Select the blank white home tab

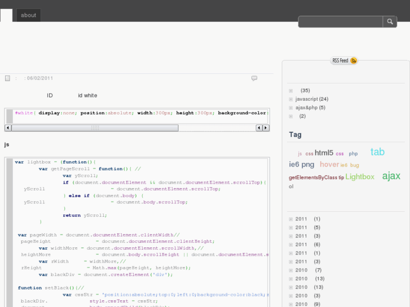click(6, 15)
